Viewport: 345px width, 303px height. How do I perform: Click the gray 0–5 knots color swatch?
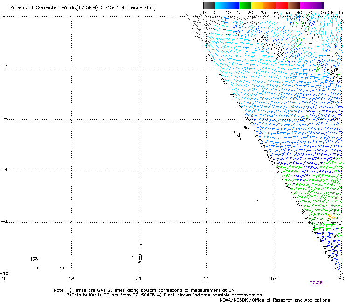click(x=209, y=6)
